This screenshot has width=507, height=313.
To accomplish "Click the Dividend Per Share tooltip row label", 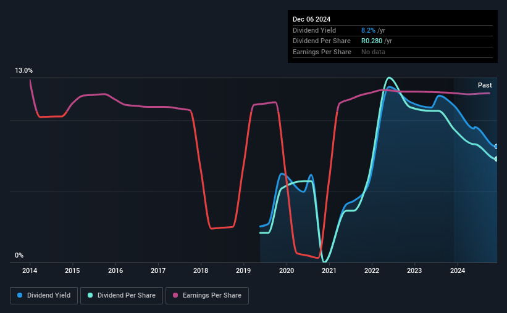I will click(321, 41).
